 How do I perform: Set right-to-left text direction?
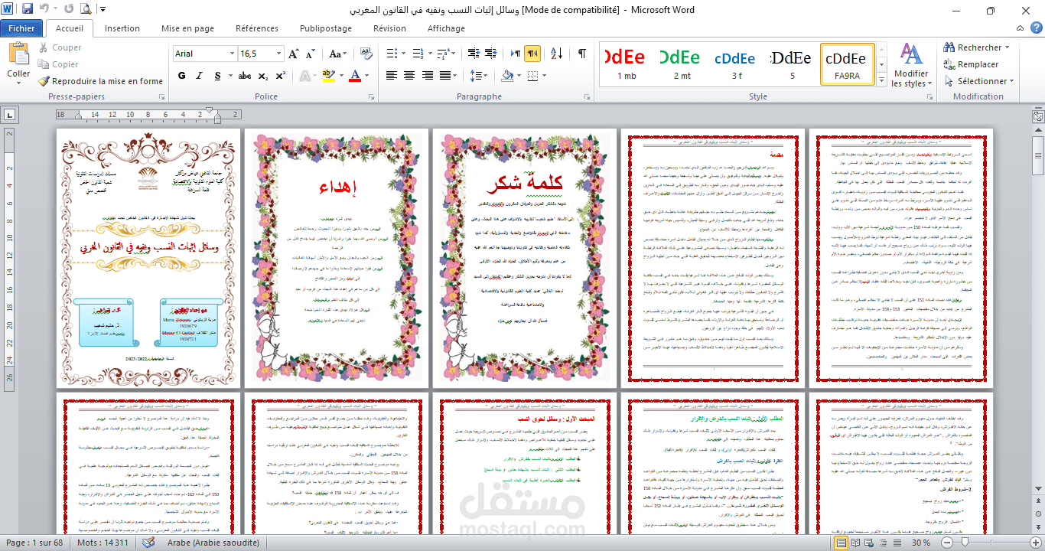pyautogui.click(x=532, y=54)
